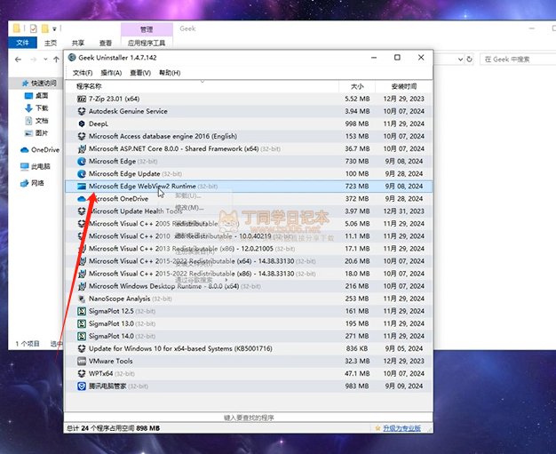This screenshot has width=556, height=454.
Task: Click Explorer refresh icon beside address bar
Action: pos(470,60)
